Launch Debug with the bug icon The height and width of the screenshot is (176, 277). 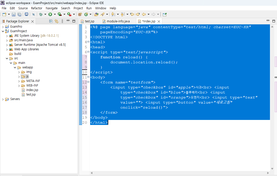tap(41, 14)
